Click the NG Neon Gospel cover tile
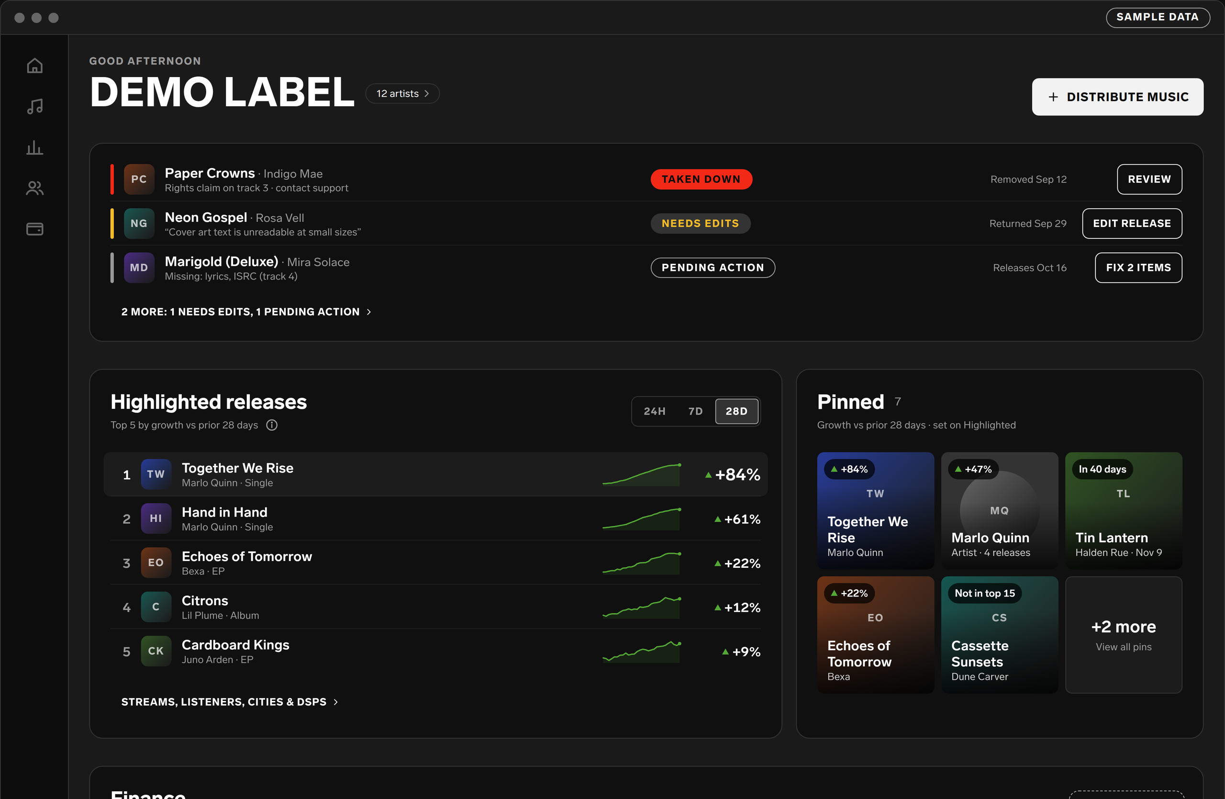The height and width of the screenshot is (799, 1225). click(x=139, y=224)
